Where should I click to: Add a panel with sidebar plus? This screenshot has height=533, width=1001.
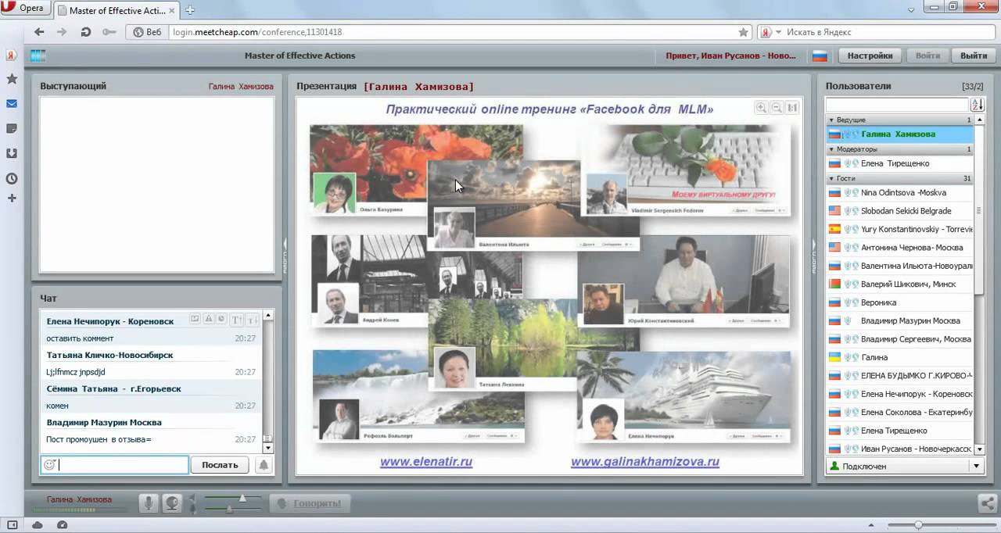[12, 198]
